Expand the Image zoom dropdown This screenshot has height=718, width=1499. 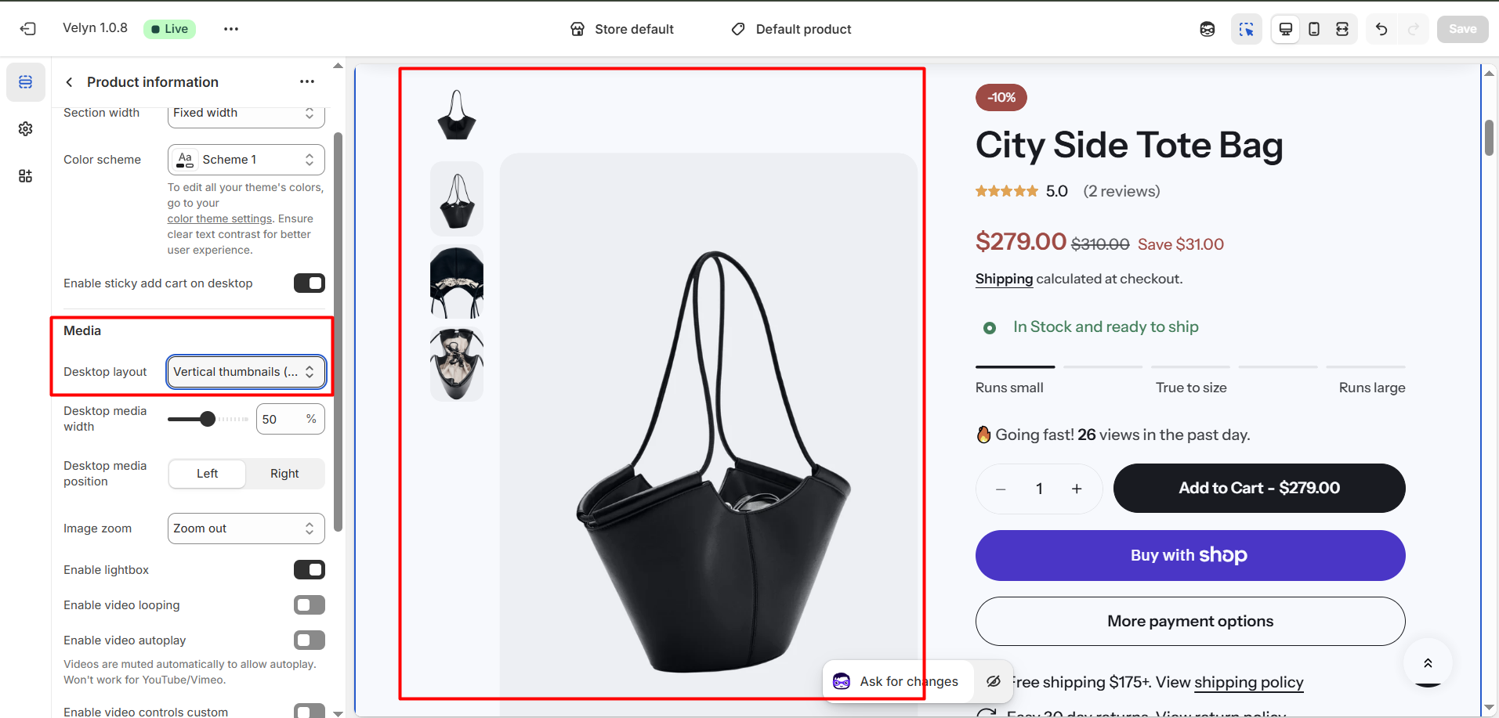pos(246,529)
